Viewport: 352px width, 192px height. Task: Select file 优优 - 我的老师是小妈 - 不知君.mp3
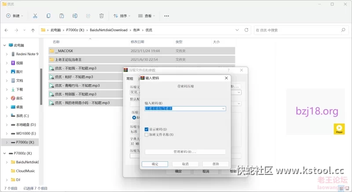(82, 103)
